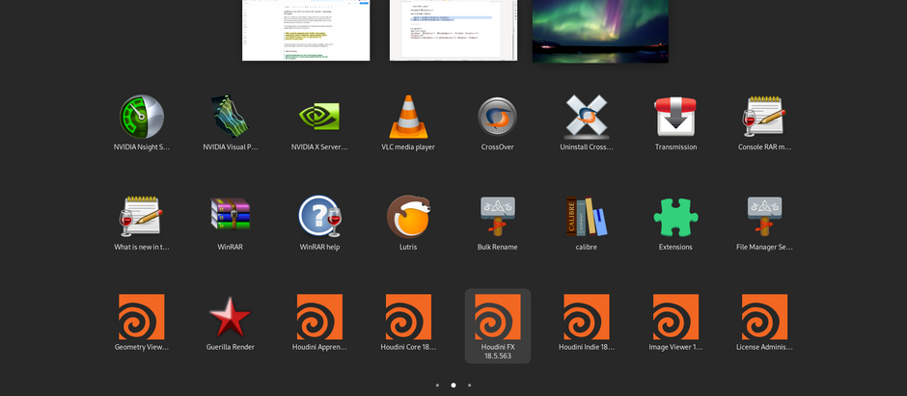This screenshot has height=396, width=907.
Task: Launch NVIDIA Visual Profiler
Action: pyautogui.click(x=231, y=118)
